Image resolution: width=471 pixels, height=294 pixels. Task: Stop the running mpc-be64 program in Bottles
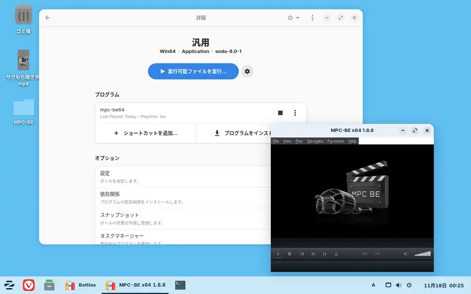pyautogui.click(x=280, y=113)
